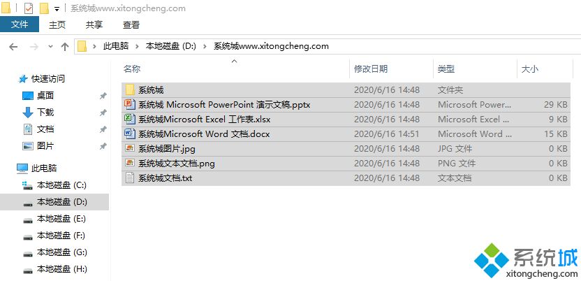
Task: Select the 系统城 folder name
Action: [151, 89]
